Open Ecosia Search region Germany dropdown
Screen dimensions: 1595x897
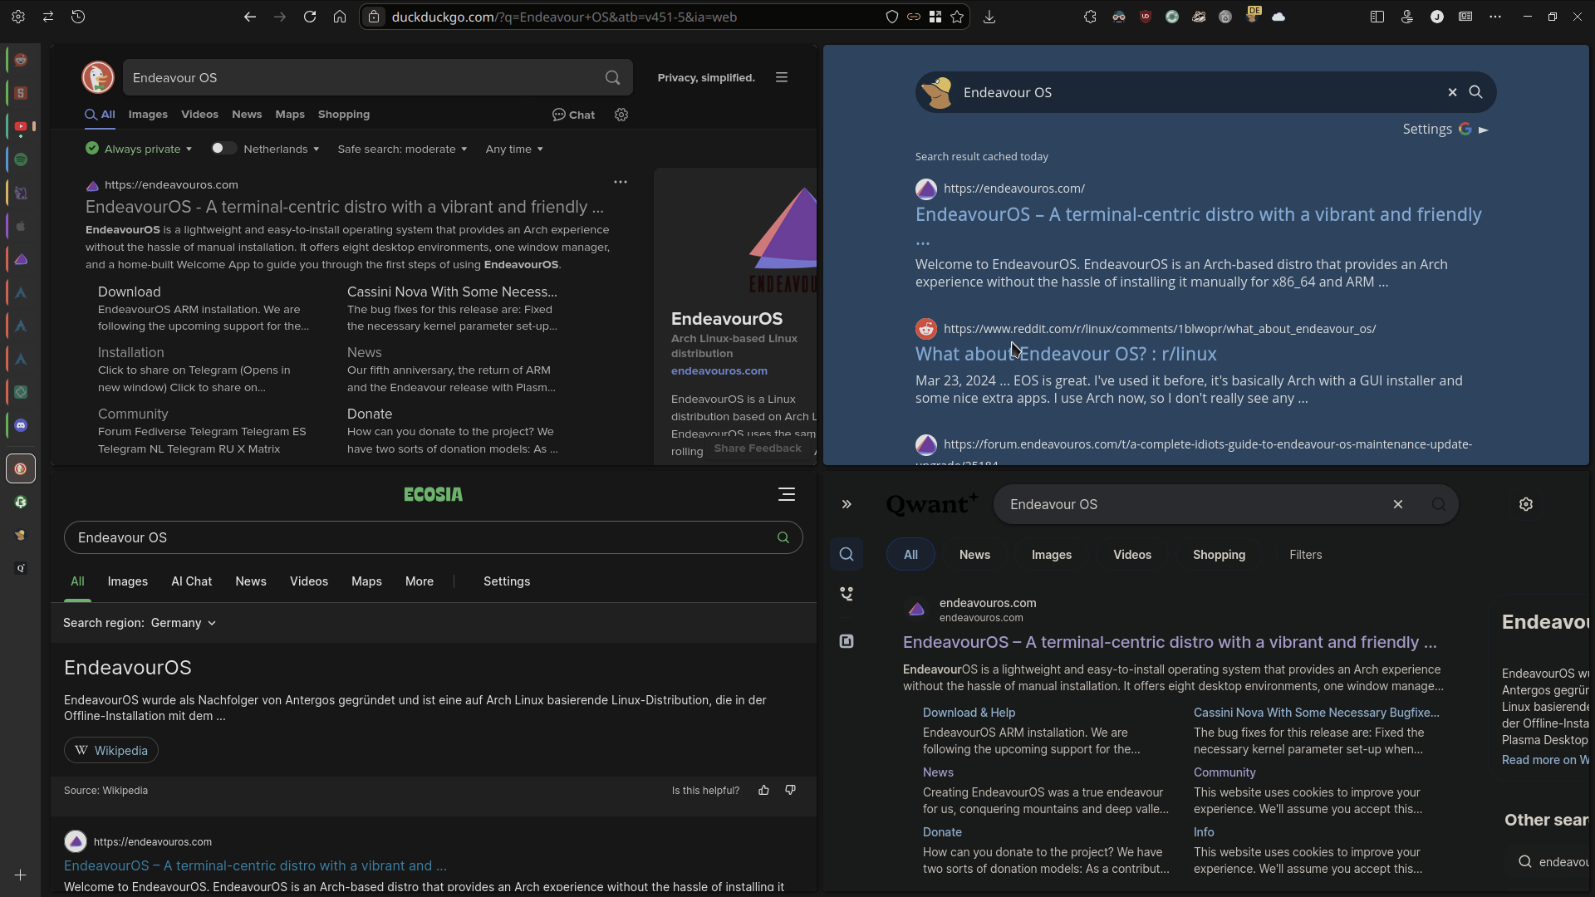pos(184,623)
